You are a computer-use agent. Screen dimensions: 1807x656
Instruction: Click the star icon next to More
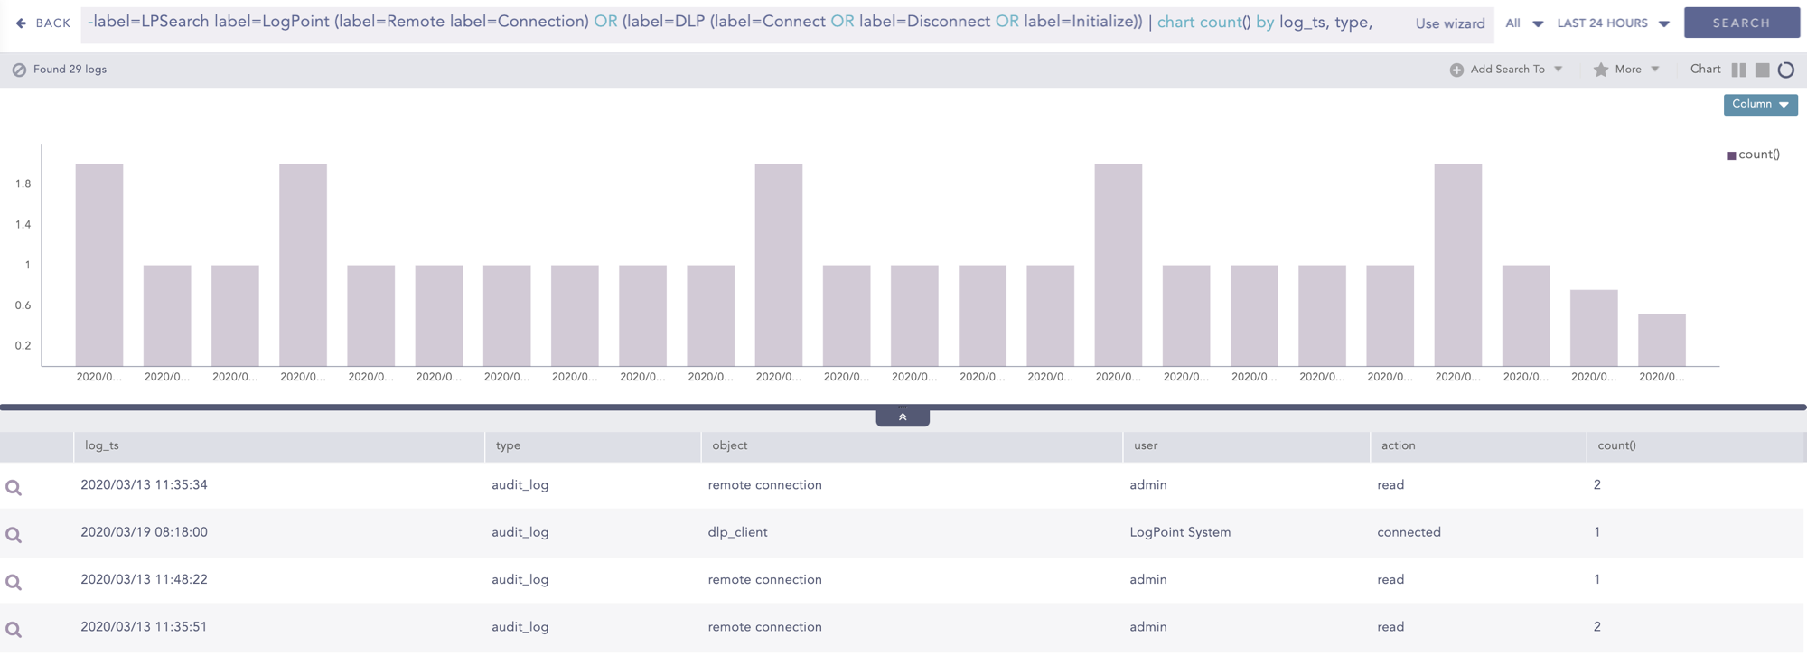pyautogui.click(x=1600, y=70)
